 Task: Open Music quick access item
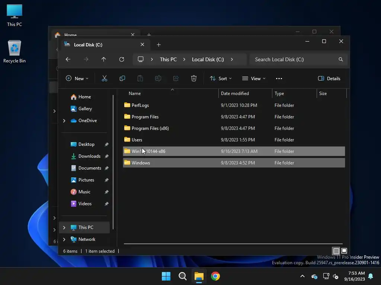(84, 192)
